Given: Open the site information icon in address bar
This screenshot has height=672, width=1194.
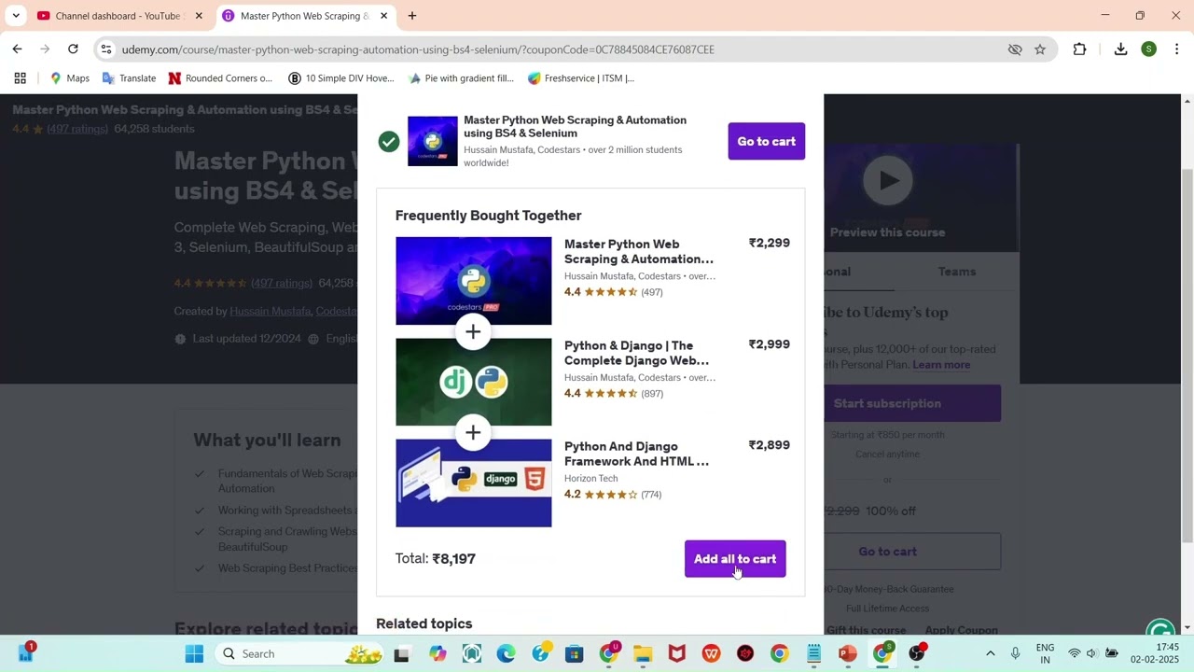Looking at the screenshot, I should 106,49.
